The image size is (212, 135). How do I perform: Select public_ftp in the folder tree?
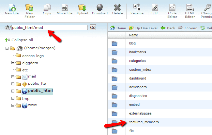pyautogui.click(x=37, y=83)
